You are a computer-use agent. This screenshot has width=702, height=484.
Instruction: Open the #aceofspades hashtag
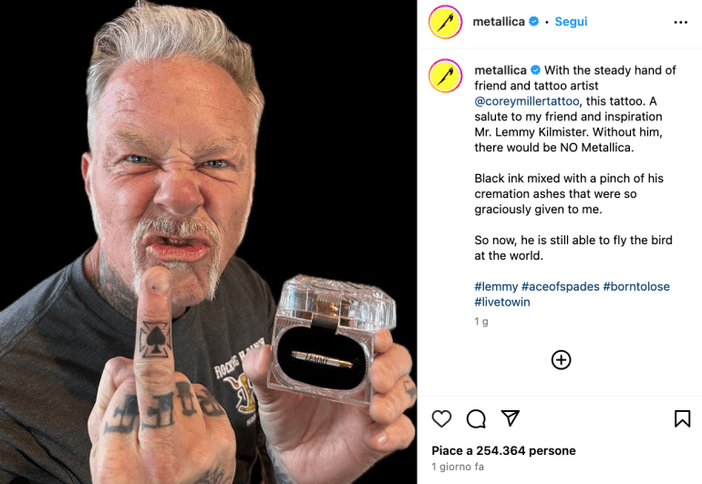click(x=561, y=286)
